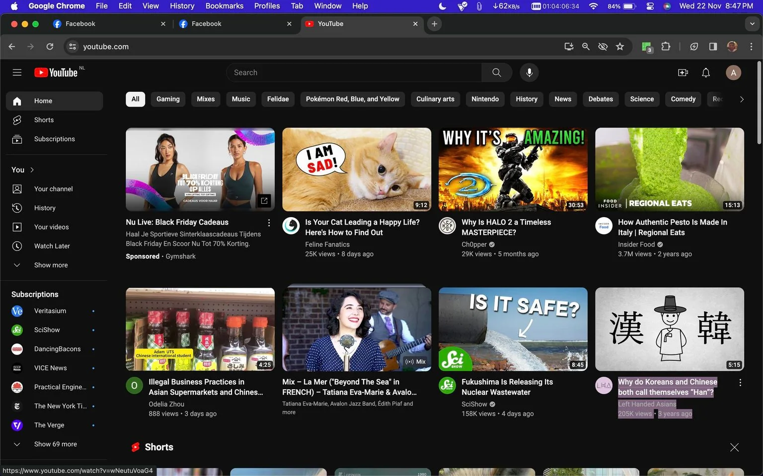Open the La Mer mix thumbnail

tap(357, 329)
